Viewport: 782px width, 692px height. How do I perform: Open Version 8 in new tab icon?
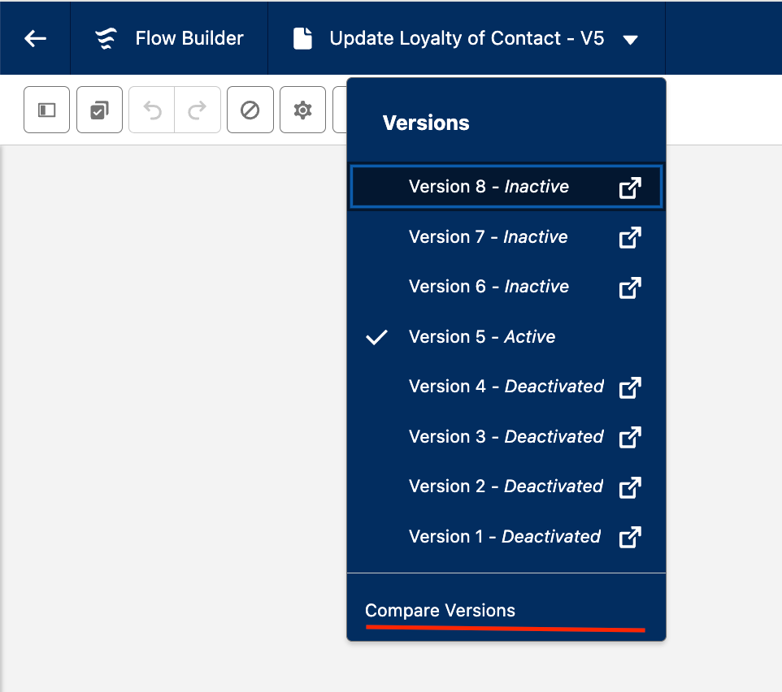tap(630, 188)
